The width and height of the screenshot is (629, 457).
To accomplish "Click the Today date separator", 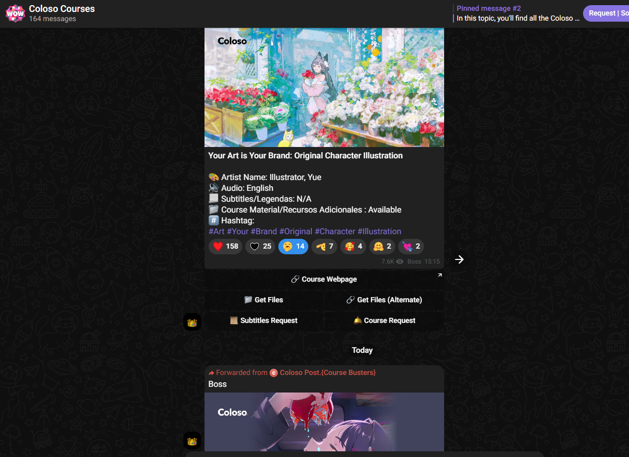I will tap(362, 350).
